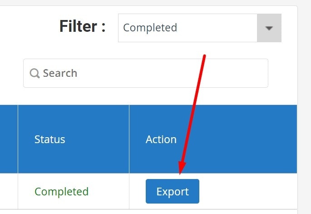Click the Completed value in the Filter box
Viewport: 311px width, 214px height.
point(150,28)
